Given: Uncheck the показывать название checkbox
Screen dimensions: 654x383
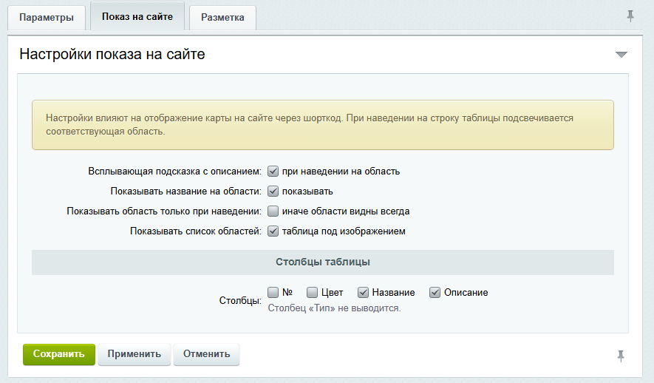Looking at the screenshot, I should 273,191.
